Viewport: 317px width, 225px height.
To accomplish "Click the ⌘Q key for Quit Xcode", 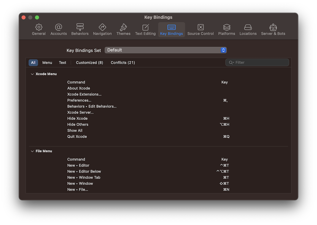I will (x=226, y=136).
